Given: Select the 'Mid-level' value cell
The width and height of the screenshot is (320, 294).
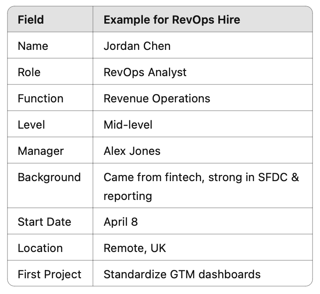Looking at the screenshot, I should pos(203,124).
